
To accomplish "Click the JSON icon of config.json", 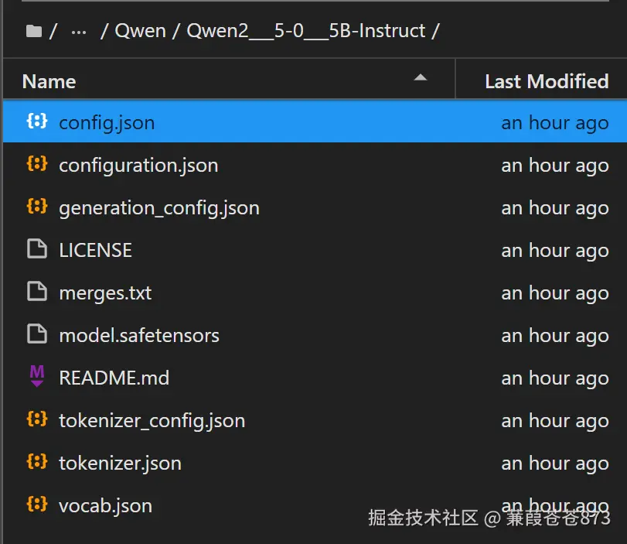I will [37, 121].
